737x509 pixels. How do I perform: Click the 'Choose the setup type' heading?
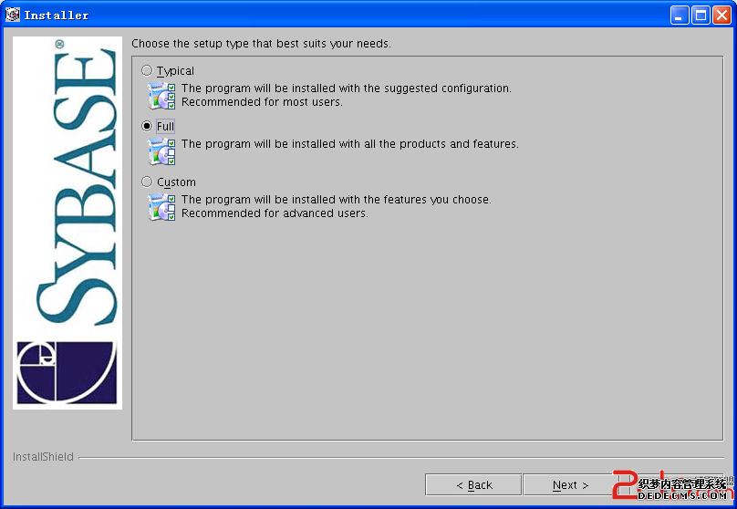(261, 44)
